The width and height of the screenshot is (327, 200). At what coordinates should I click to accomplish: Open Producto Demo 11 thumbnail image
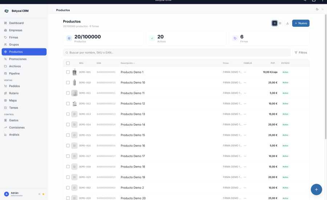[74, 93]
